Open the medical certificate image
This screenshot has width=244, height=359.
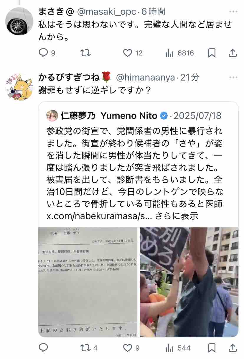pos(88,282)
